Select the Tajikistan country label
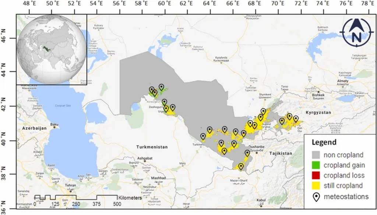This screenshot has height=215, width=377. point(281,153)
